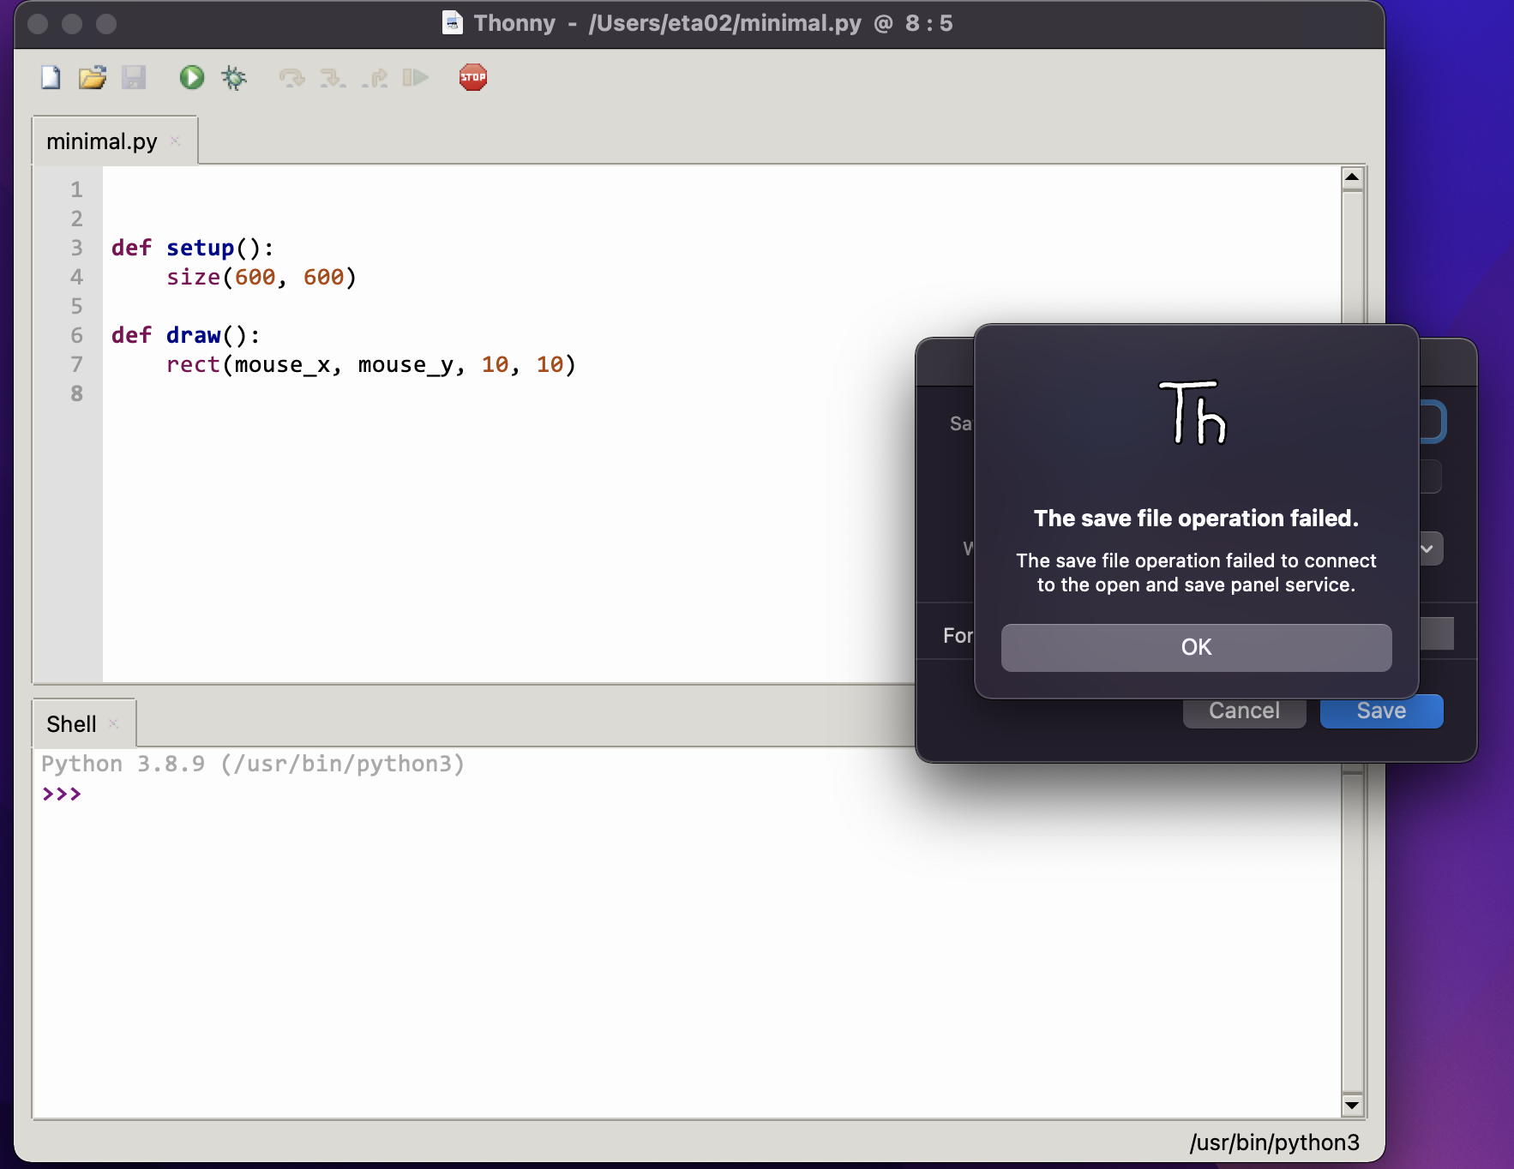
Task: Click the editor scrollbar up arrow
Action: [1352, 177]
